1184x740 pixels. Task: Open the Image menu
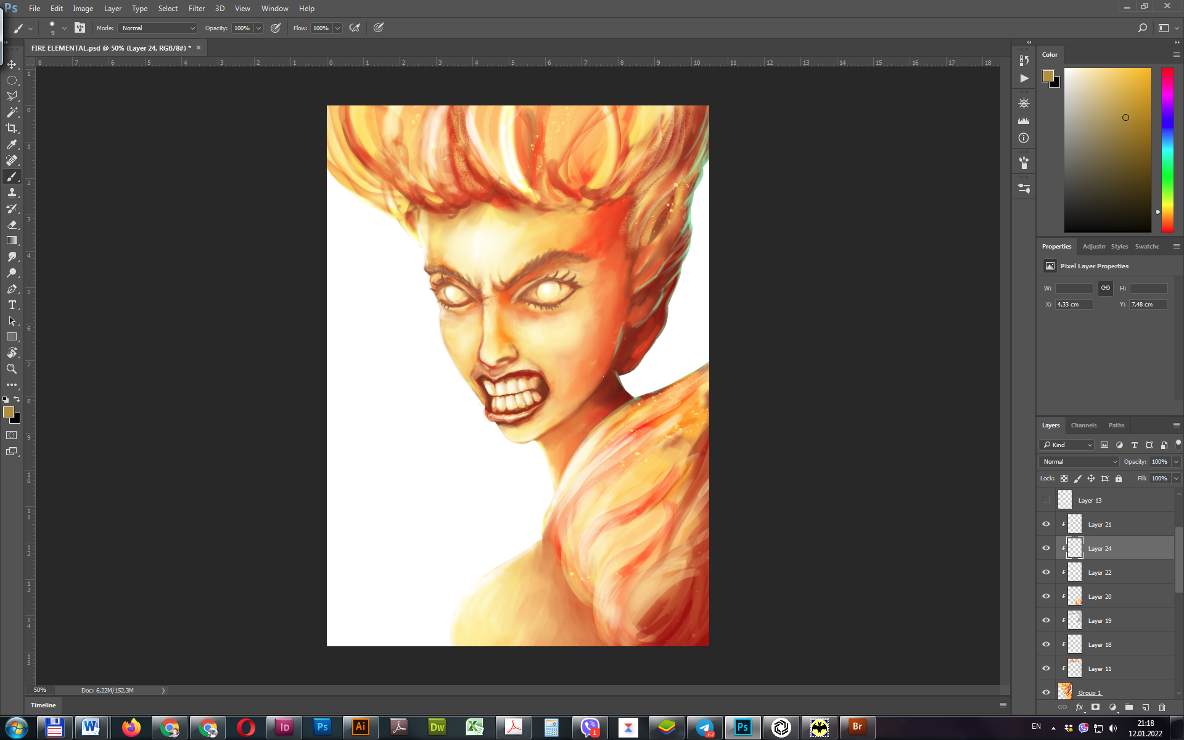[83, 9]
